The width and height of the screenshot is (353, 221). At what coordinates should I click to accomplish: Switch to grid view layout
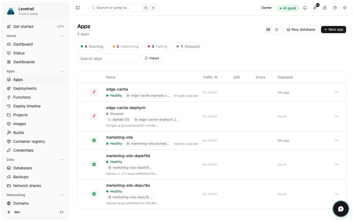(277, 30)
